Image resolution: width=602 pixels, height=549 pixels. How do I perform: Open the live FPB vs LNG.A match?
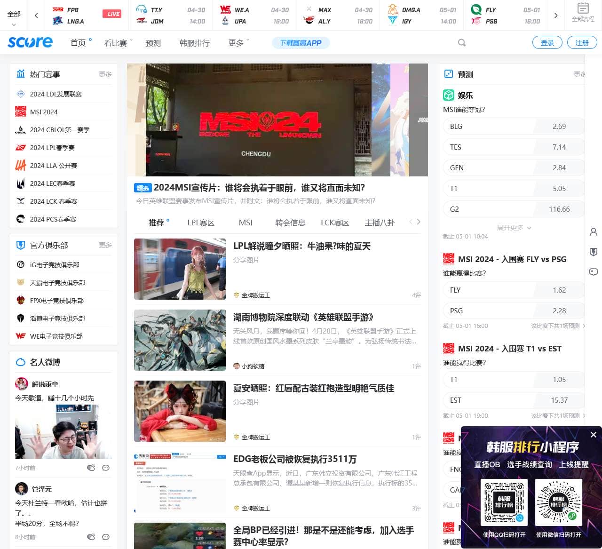click(86, 16)
